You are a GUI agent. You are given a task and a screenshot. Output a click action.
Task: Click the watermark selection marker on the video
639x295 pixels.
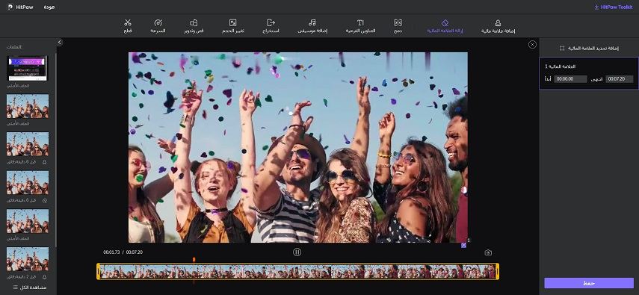(463, 245)
